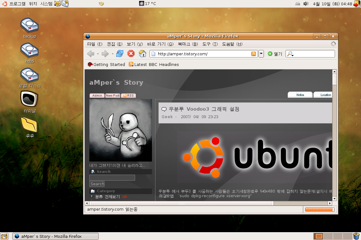Open the 파일 (F) menu
Screen dimensions: 361x240
pos(94,44)
